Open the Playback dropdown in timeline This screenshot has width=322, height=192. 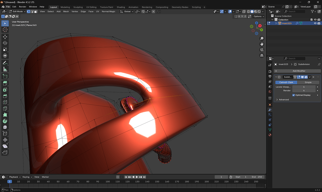[x=15, y=177]
